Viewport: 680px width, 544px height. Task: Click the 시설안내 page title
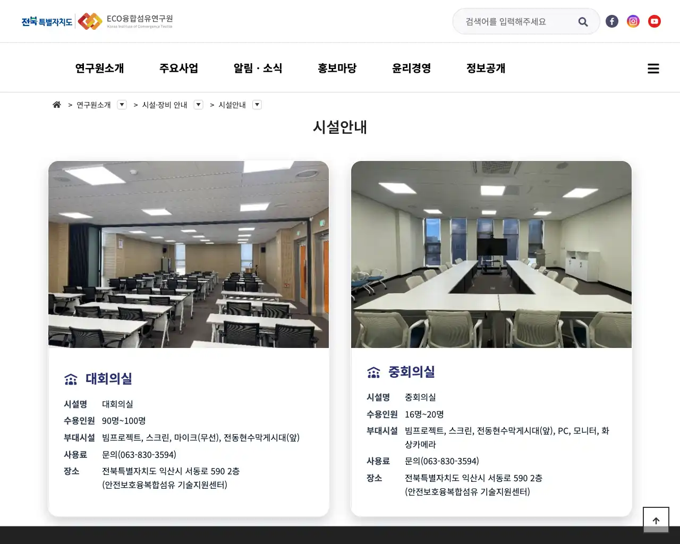click(340, 127)
